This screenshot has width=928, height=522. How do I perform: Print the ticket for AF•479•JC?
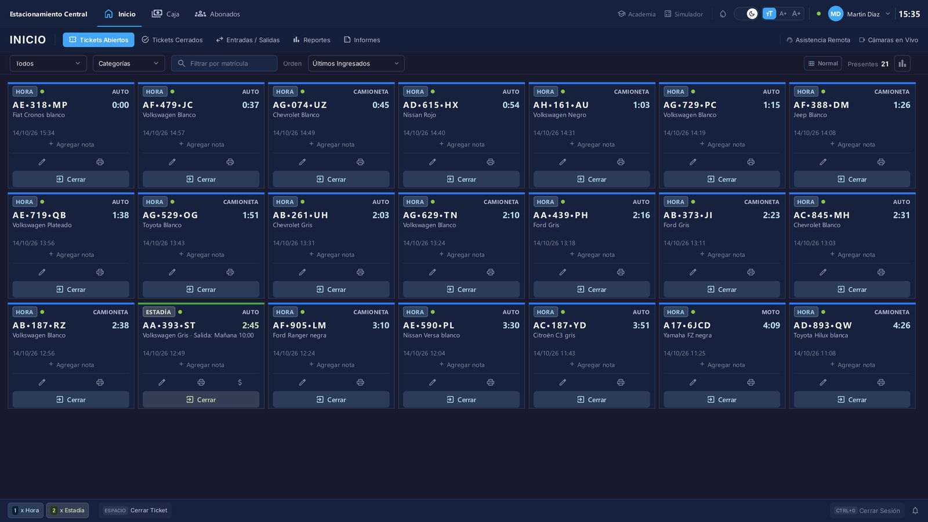pos(230,162)
